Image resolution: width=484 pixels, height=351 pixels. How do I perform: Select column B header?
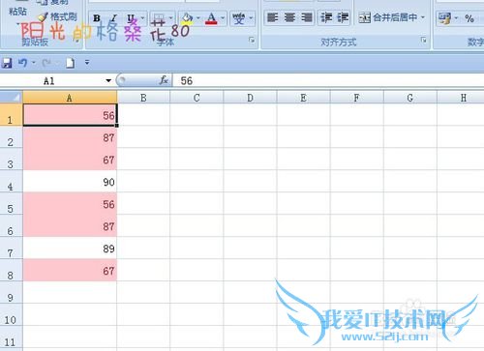[143, 98]
